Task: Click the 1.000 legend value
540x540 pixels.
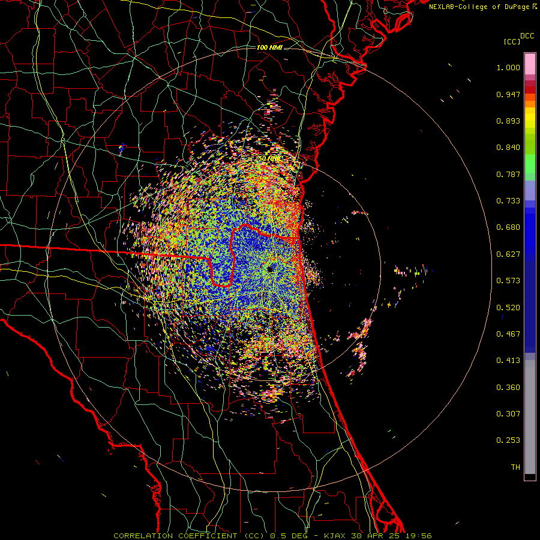Action: point(508,67)
